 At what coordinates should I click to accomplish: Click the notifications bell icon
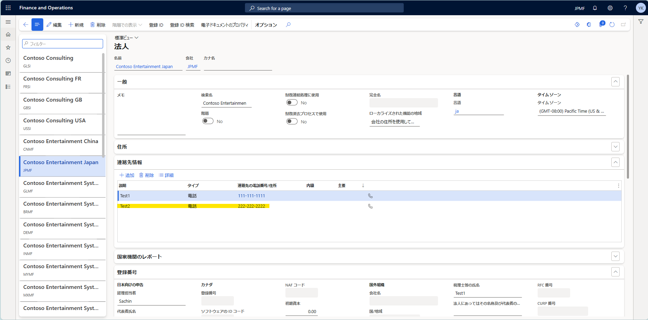[595, 8]
